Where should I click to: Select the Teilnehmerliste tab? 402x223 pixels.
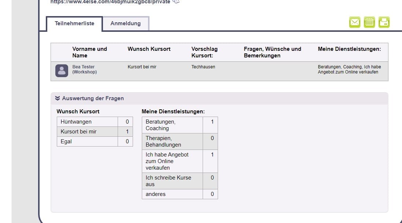[x=74, y=23]
